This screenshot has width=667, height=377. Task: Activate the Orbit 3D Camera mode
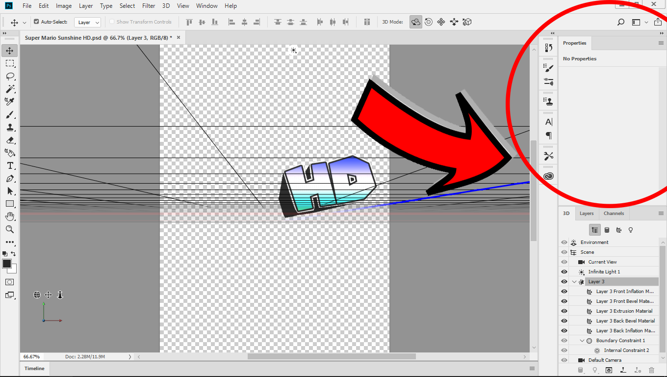pos(416,22)
